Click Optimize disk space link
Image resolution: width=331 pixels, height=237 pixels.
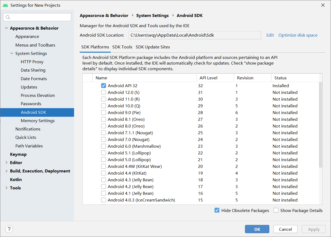coord(298,35)
